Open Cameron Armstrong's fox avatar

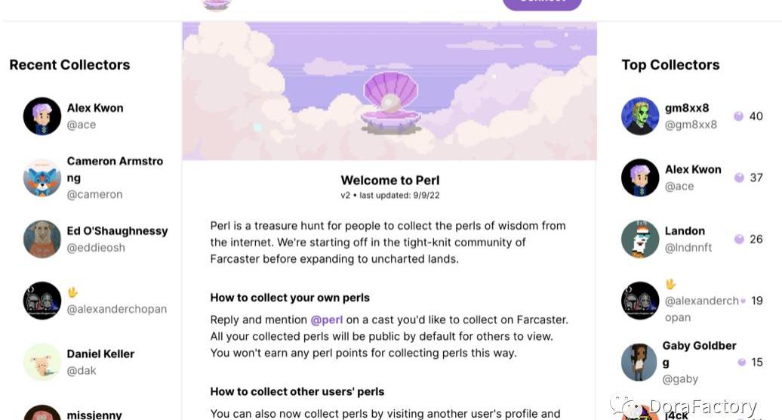pos(42,178)
